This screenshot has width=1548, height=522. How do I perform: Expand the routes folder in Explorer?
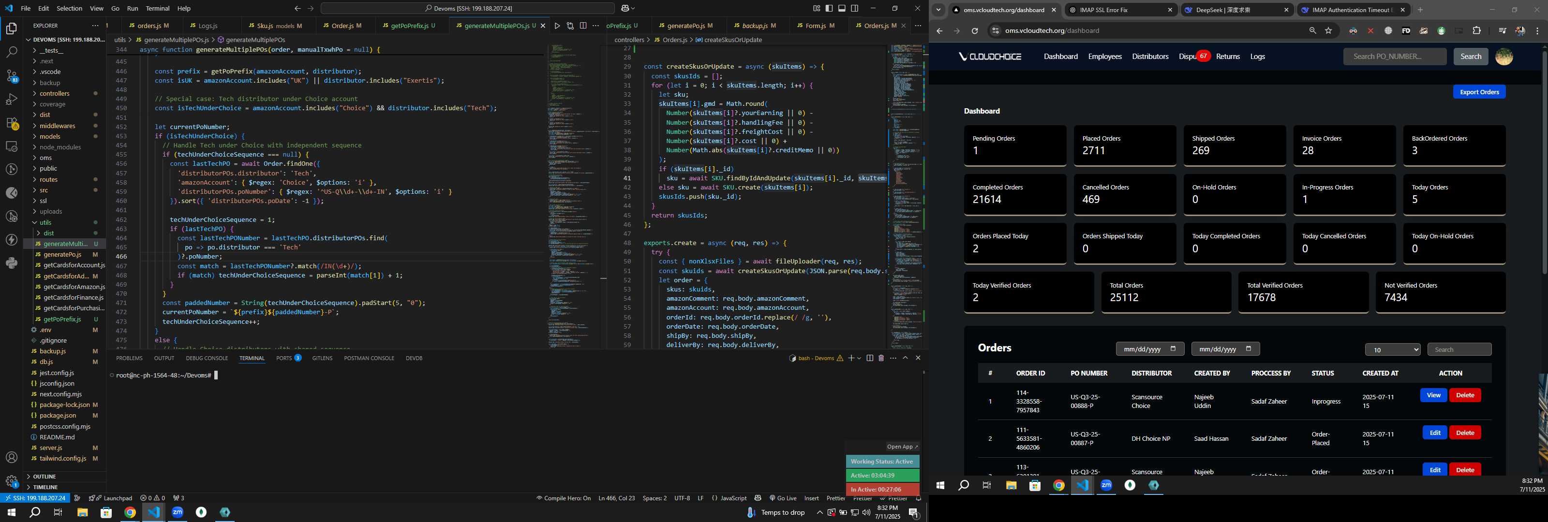coord(49,180)
